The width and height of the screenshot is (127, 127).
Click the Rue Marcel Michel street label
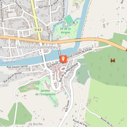pyautogui.click(x=12, y=77)
